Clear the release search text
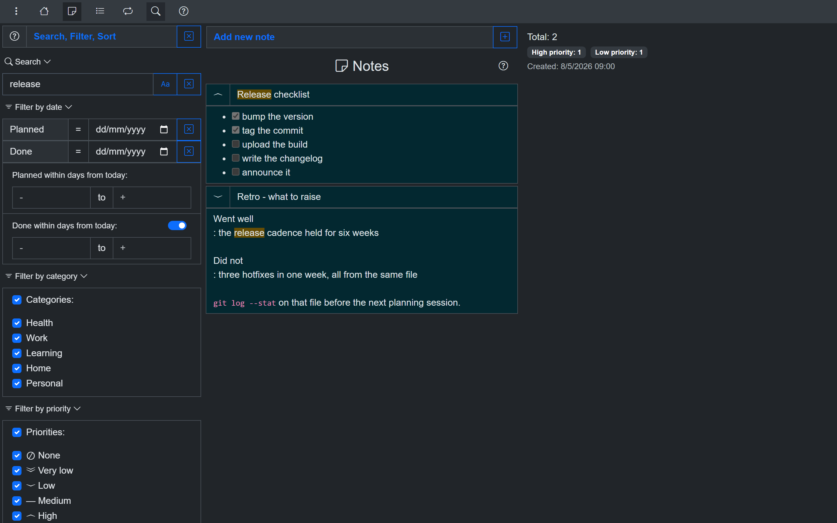Screen dimensions: 837x523 pos(189,84)
